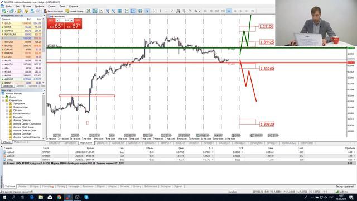Decrease volume with the down stepper
The image size is (357, 201).
[x=57, y=20]
